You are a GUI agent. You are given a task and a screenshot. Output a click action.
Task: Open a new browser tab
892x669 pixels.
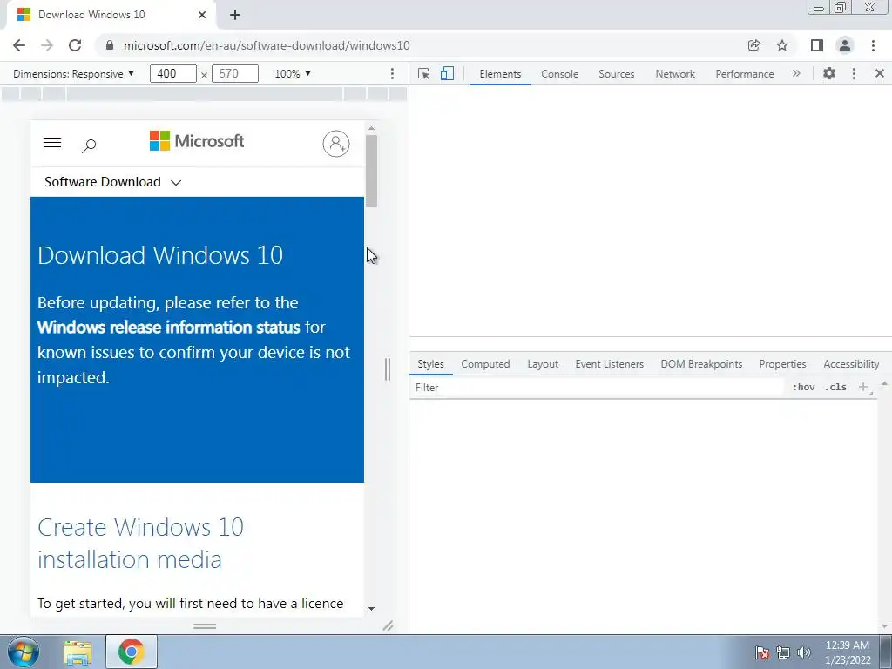(235, 15)
